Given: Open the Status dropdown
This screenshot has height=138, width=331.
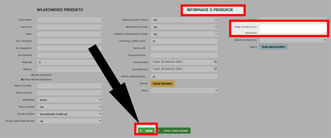Looking at the screenshot, I should pyautogui.click(x=184, y=91).
